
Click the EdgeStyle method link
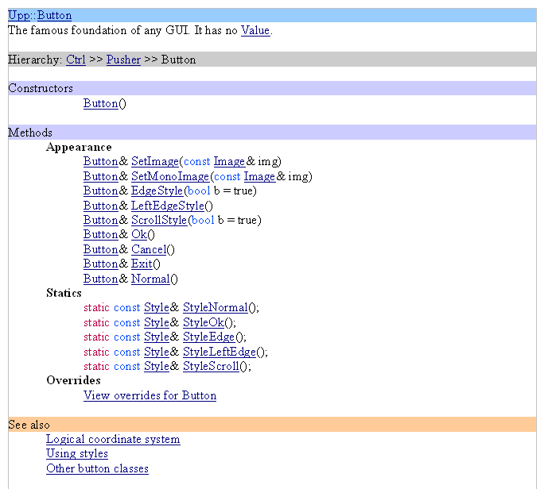[x=156, y=191]
